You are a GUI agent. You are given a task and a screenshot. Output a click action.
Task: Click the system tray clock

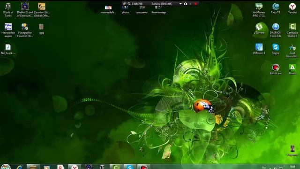(x=292, y=167)
